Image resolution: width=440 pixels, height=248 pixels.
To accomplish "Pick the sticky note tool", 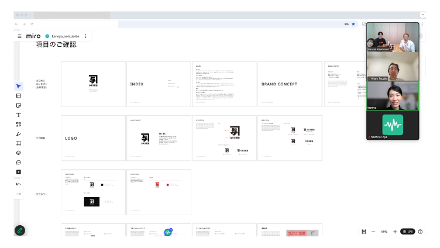I will 19,105.
